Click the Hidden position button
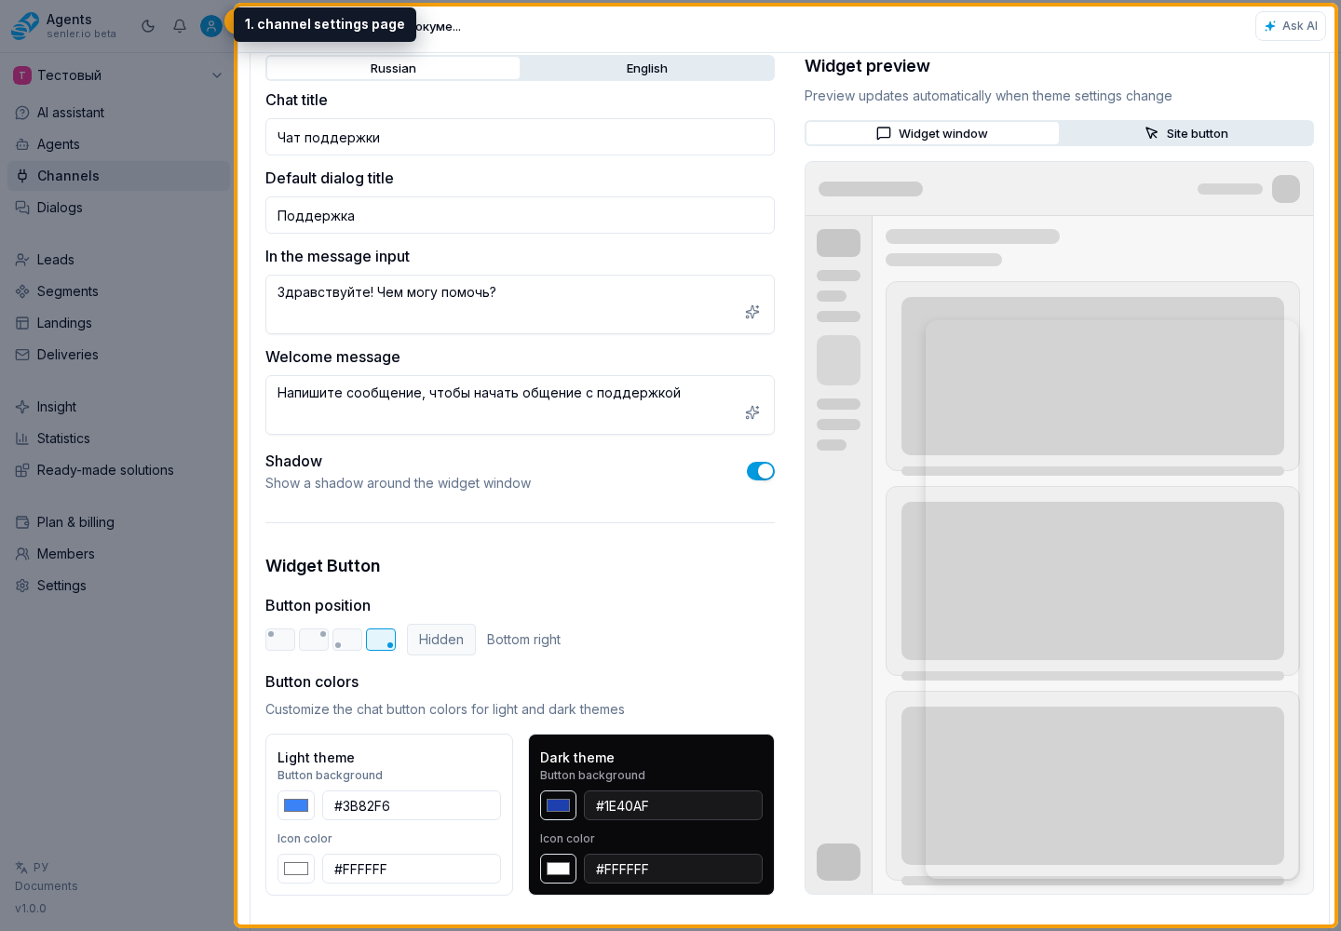The width and height of the screenshot is (1341, 931). 441,640
